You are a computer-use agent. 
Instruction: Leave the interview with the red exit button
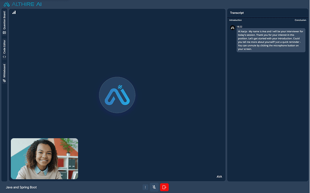(x=164, y=187)
